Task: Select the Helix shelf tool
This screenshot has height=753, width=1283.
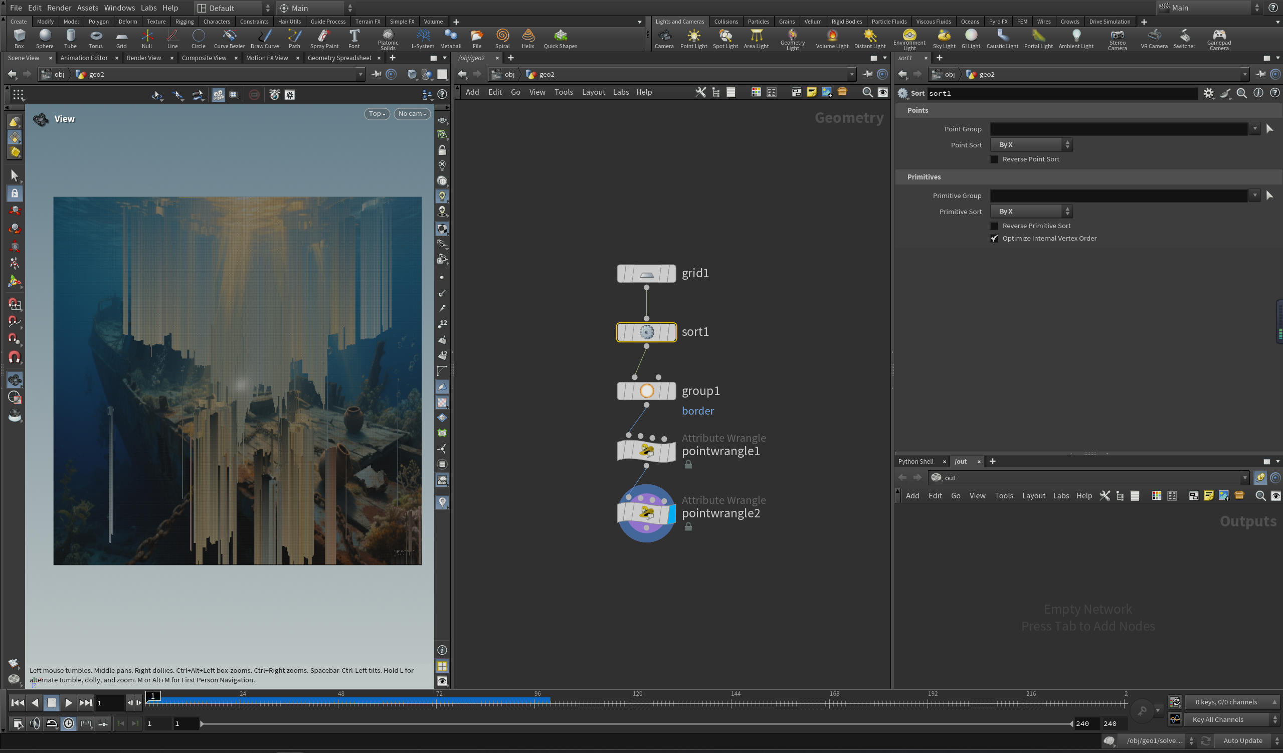Action: pyautogui.click(x=528, y=39)
